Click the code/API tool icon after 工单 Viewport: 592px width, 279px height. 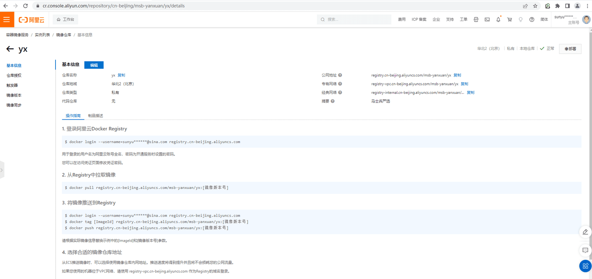pyautogui.click(x=476, y=20)
